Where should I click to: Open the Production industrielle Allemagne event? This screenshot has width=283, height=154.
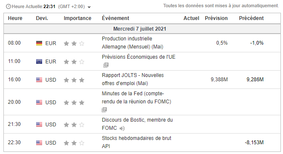132,43
